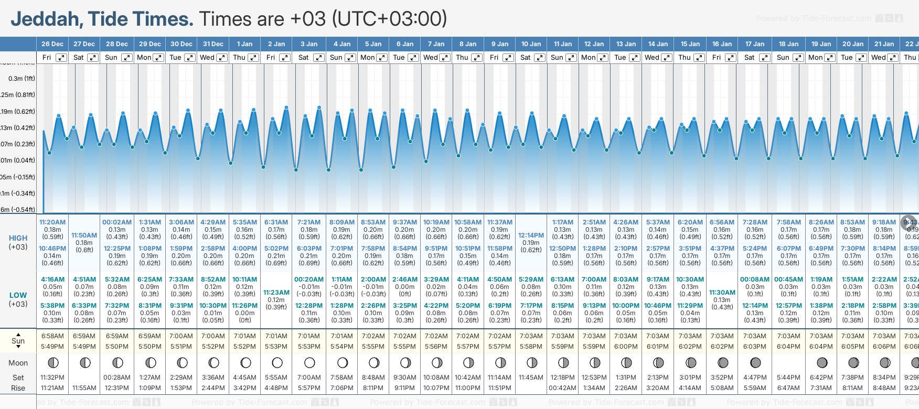Expand the Fri 26 Dec day view
Screen dimensions: 919x409
click(61, 58)
